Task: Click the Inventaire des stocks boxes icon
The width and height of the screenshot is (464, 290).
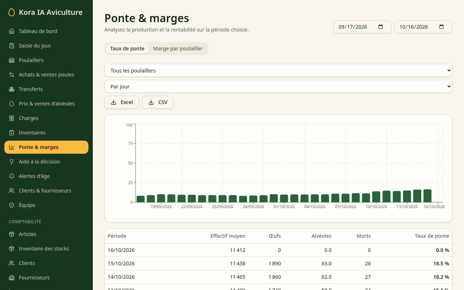Action: pos(12,249)
